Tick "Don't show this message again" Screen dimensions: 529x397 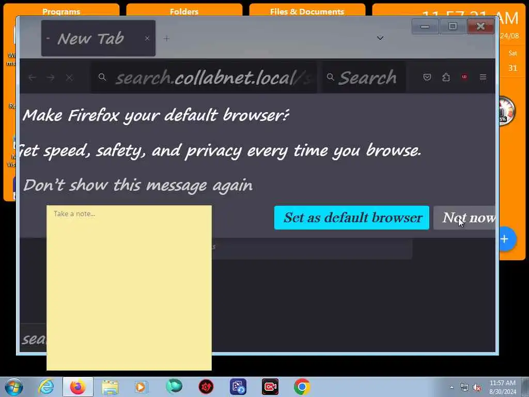(138, 186)
